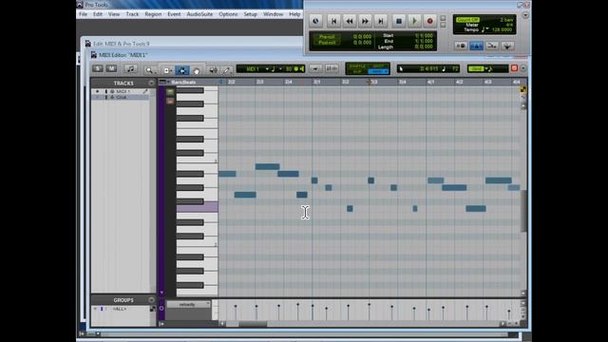Open the Edit menu
The height and width of the screenshot is (342, 608).
pyautogui.click(x=98, y=14)
